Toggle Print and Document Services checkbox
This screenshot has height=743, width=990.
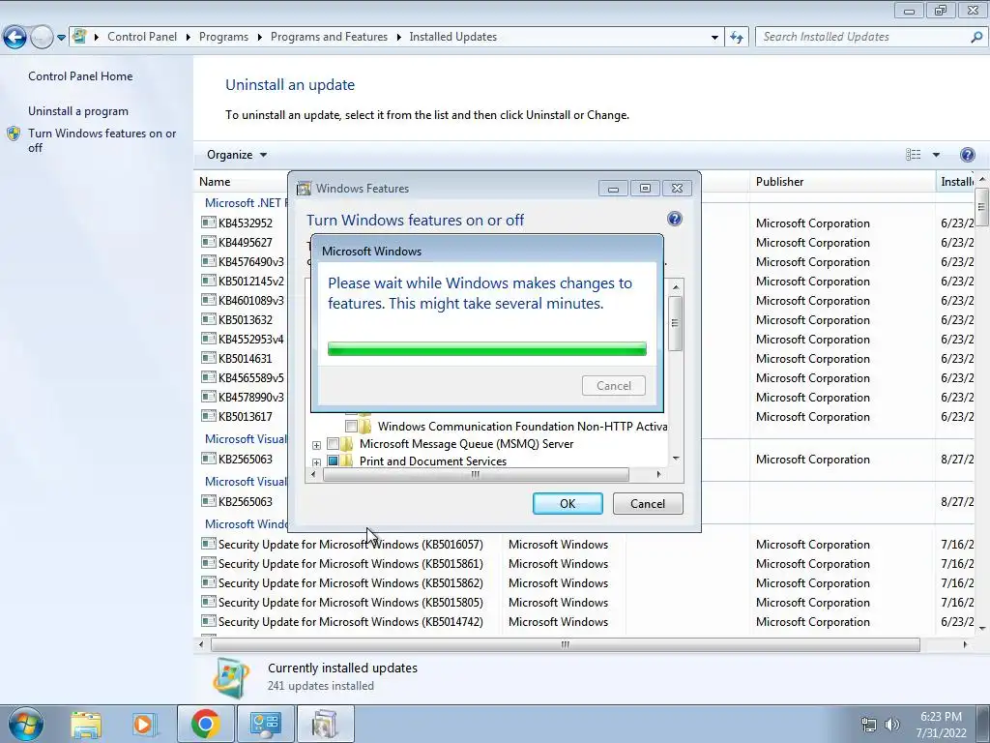(x=333, y=461)
